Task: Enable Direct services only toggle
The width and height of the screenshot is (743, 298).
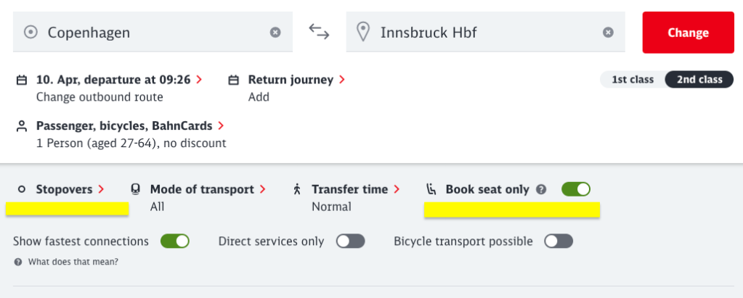Action: click(351, 241)
